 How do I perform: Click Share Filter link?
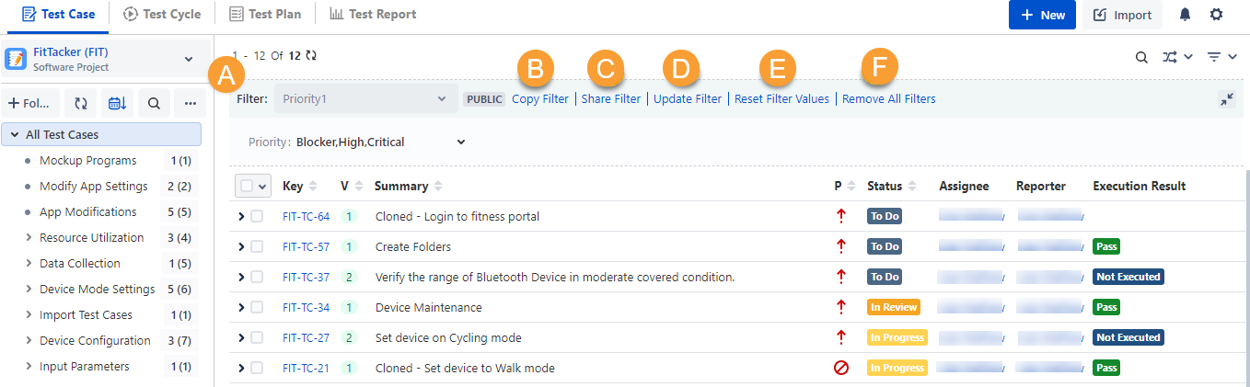(611, 98)
